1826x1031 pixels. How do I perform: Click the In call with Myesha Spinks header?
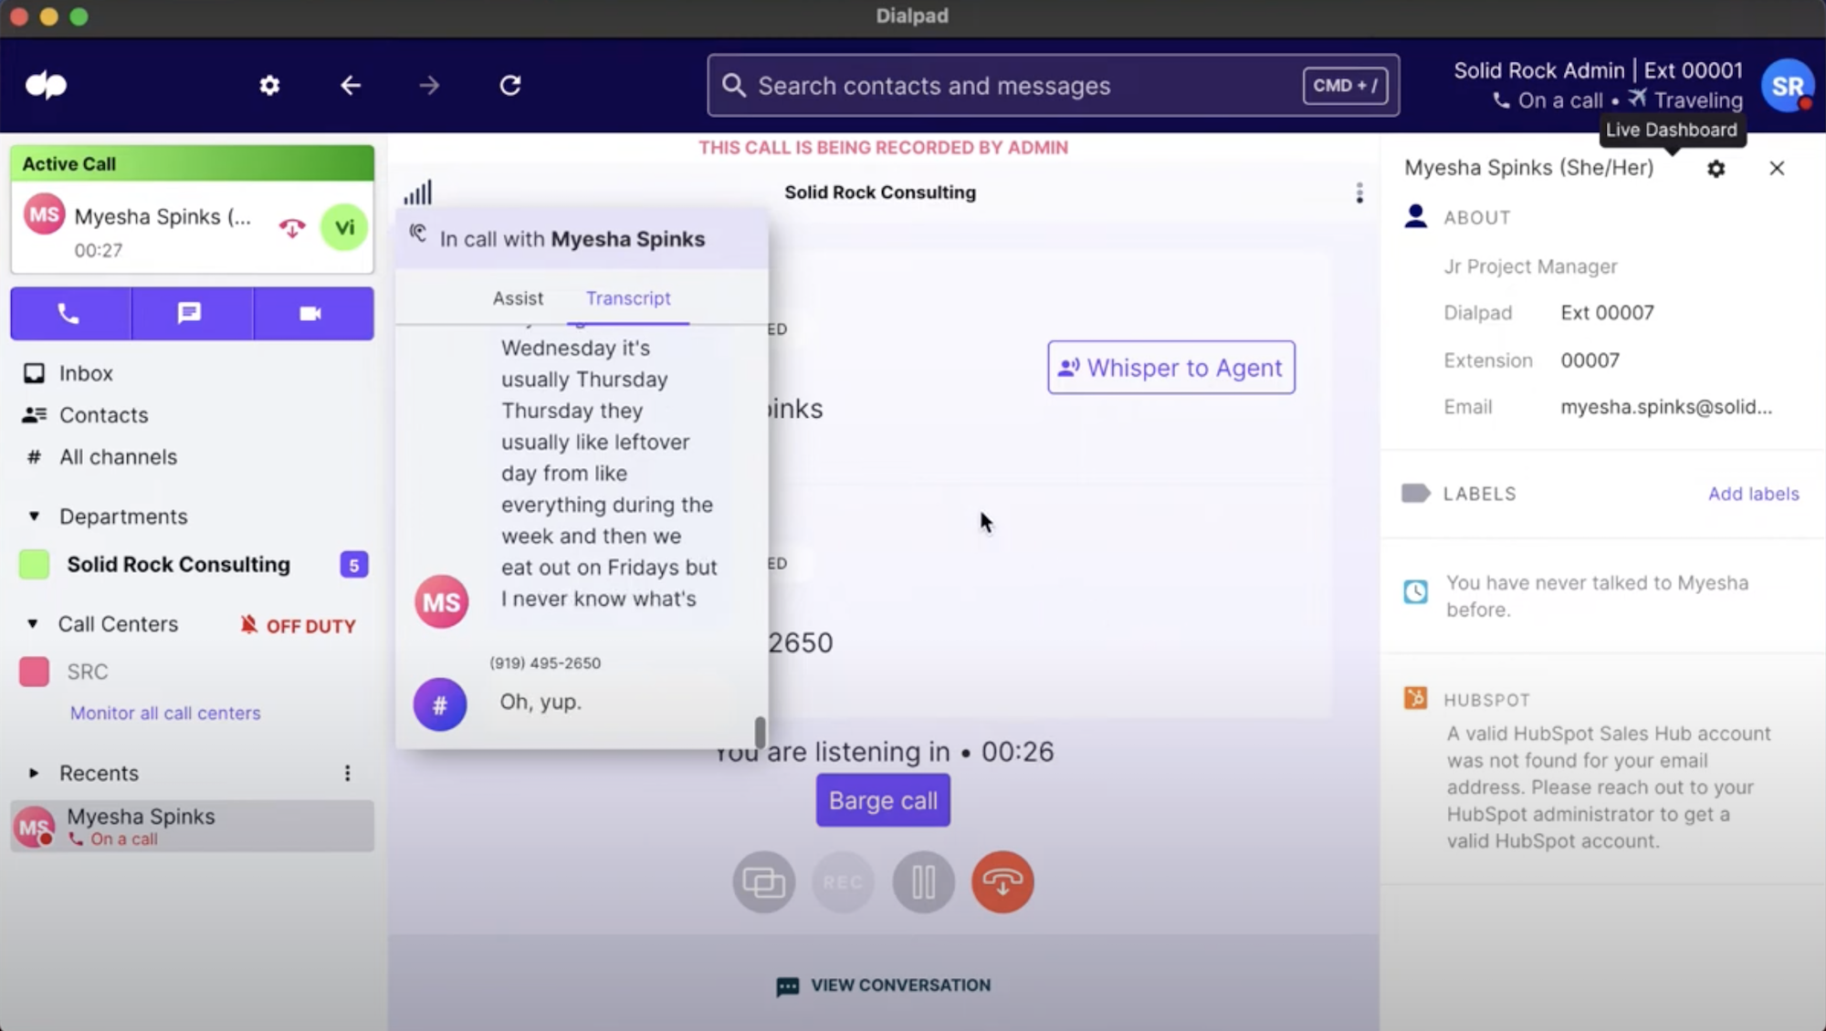[x=582, y=239]
